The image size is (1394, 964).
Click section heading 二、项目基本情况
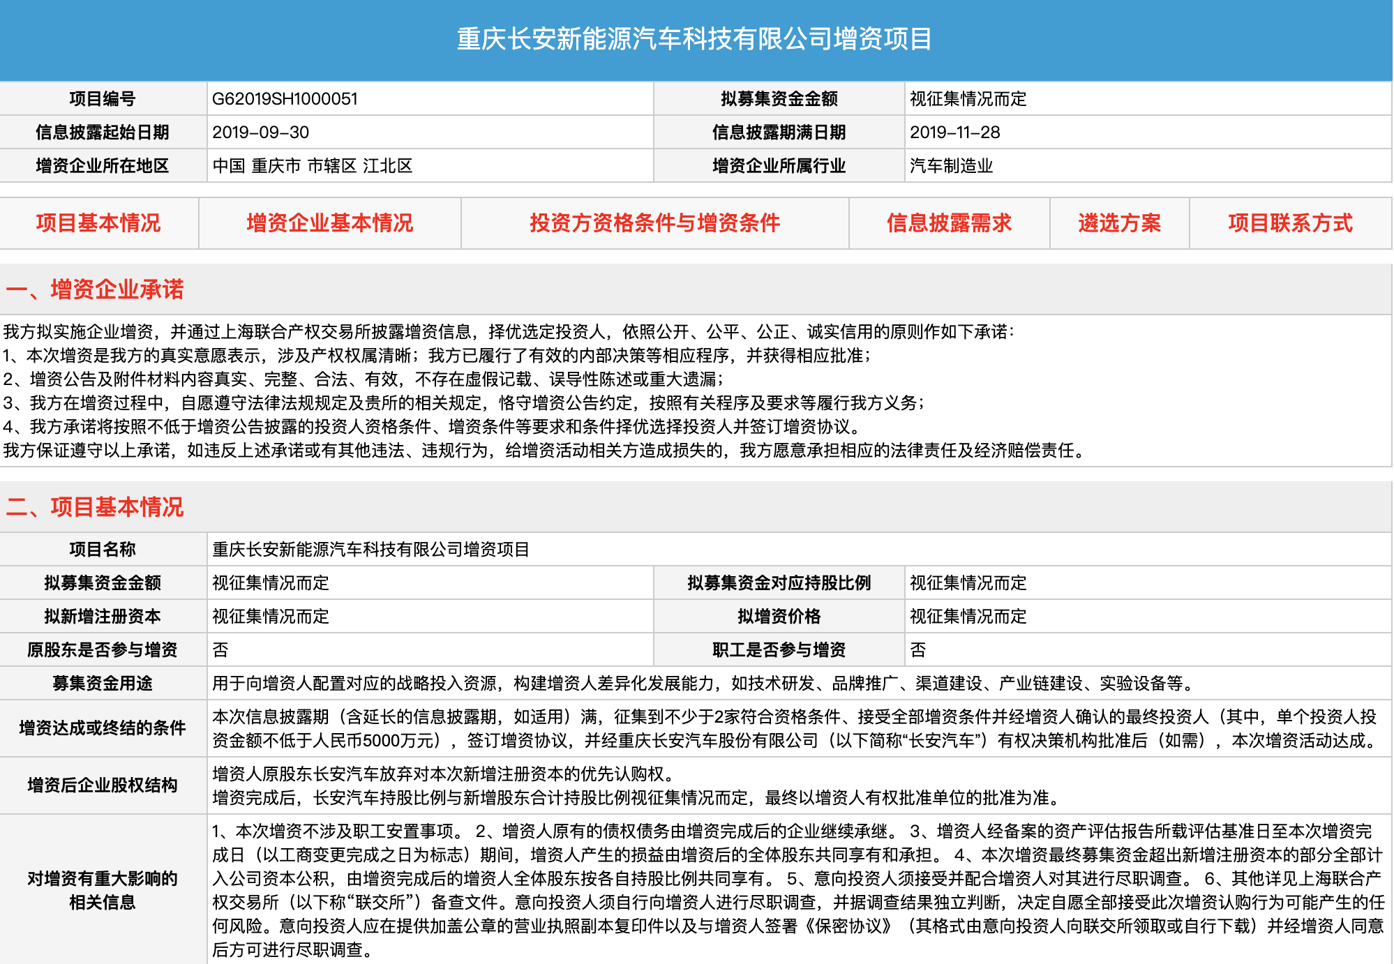[x=95, y=507]
